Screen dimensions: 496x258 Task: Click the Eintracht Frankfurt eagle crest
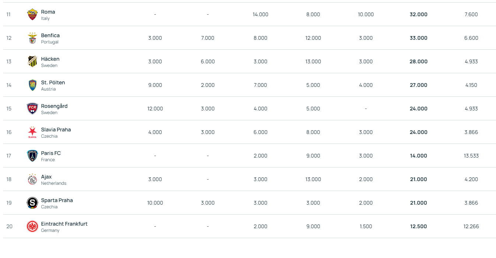[32, 226]
